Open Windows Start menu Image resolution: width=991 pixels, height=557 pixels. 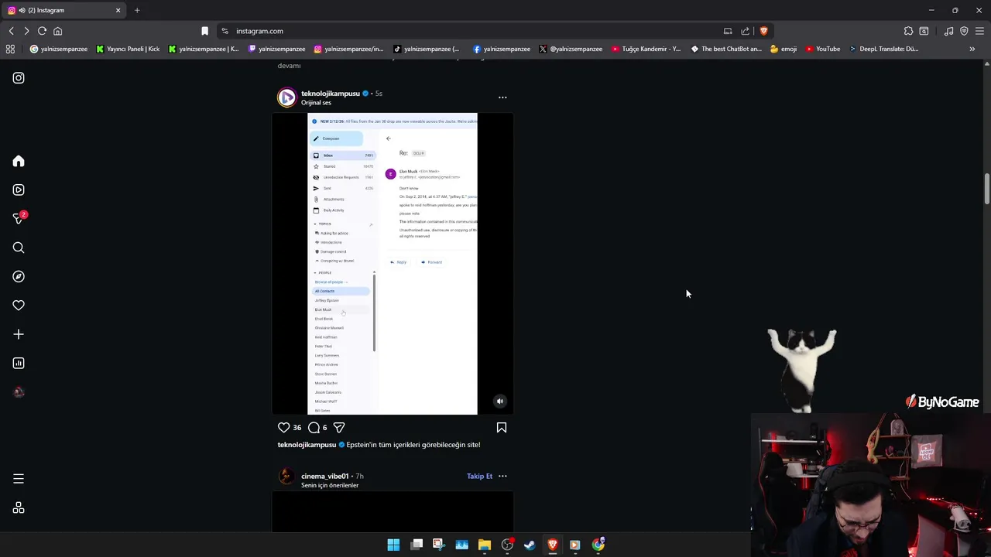pyautogui.click(x=393, y=545)
